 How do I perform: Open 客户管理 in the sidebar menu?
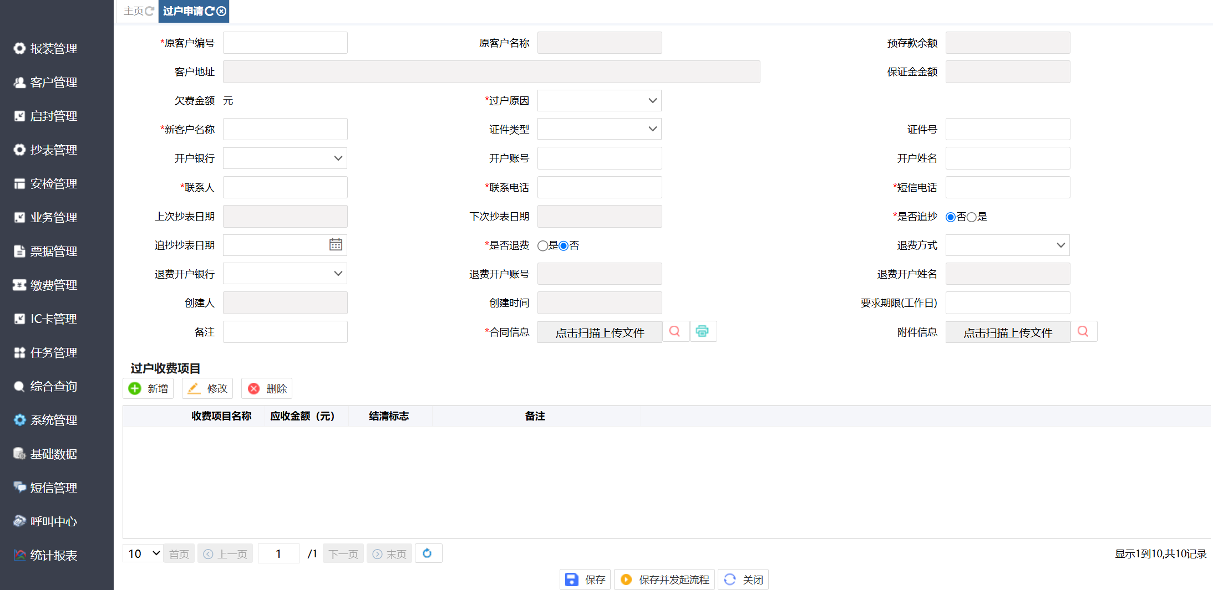point(53,83)
